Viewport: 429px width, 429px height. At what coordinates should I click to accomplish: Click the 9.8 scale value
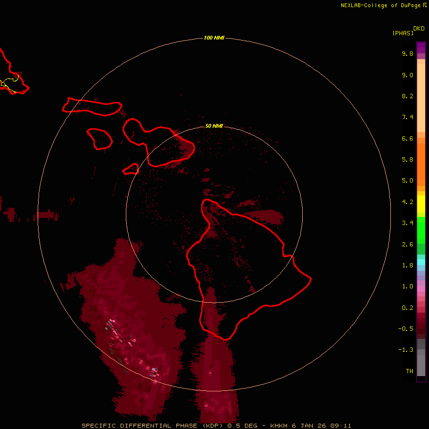[x=408, y=53]
